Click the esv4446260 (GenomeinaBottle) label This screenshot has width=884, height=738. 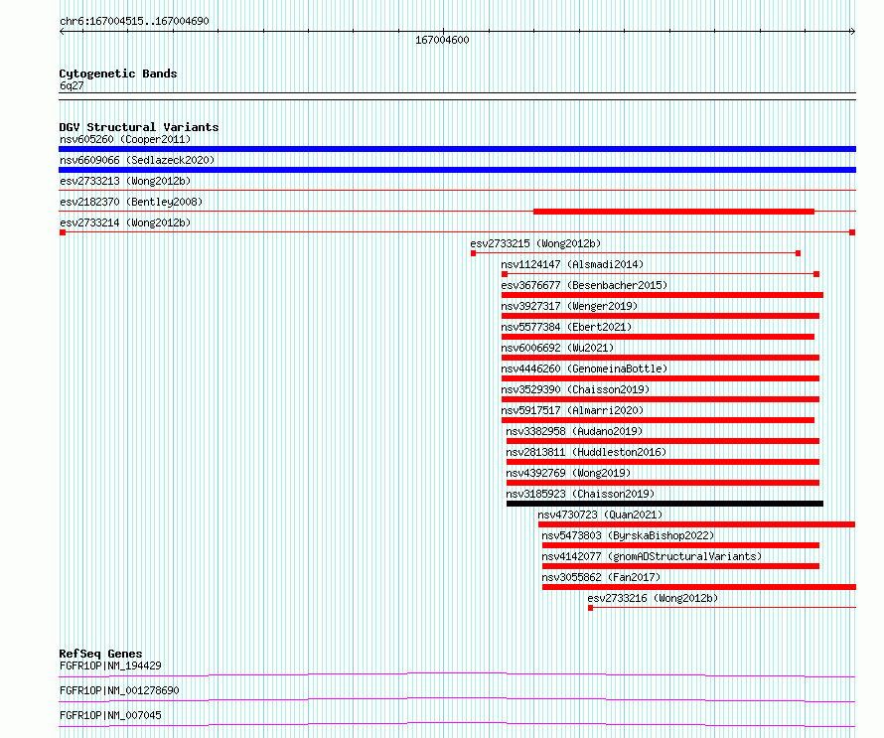click(584, 369)
